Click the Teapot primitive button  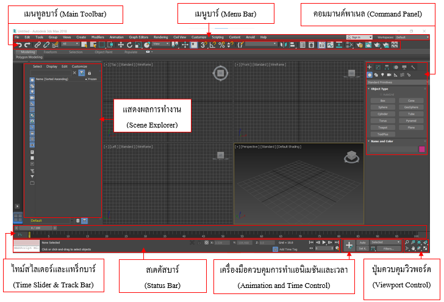pyautogui.click(x=382, y=128)
